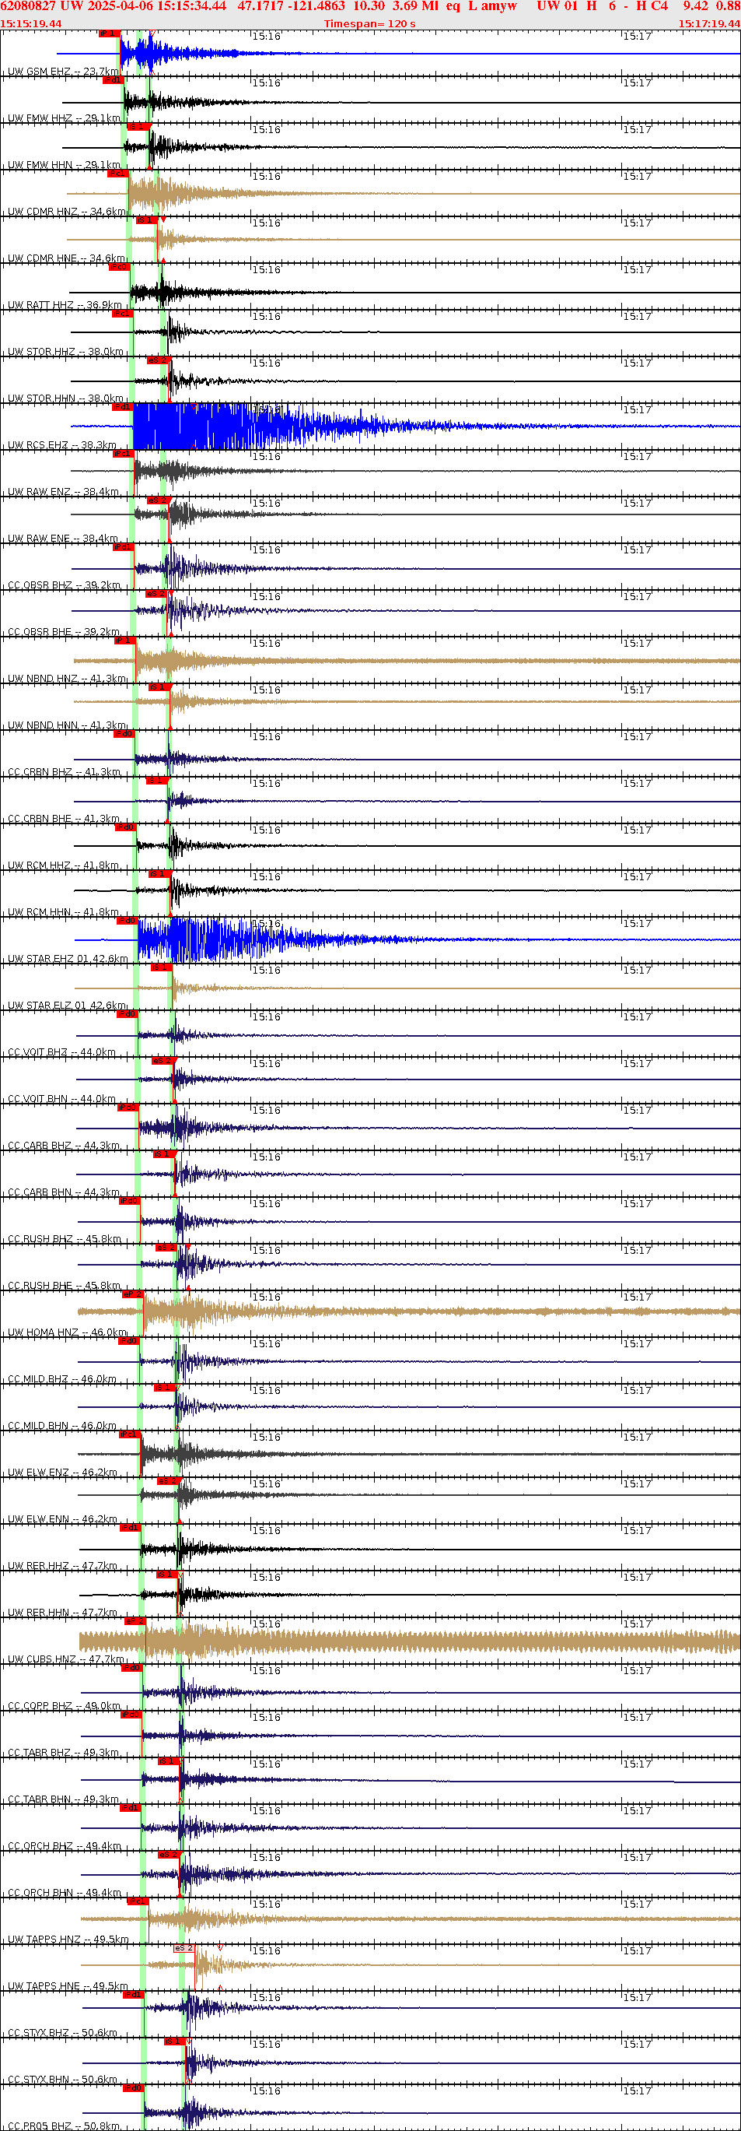Select UW STAR ELZ 01 42.6km label
Image resolution: width=741 pixels, height=2131 pixels.
68,1006
